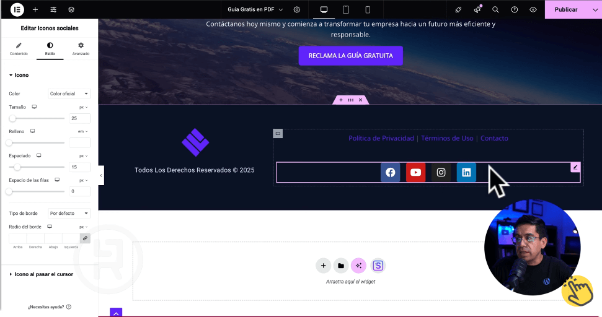Click the Instagram social icon
The image size is (602, 317).
441,173
